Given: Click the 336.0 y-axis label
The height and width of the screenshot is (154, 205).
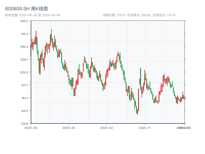Looking at the screenshot, I should coord(24,21).
